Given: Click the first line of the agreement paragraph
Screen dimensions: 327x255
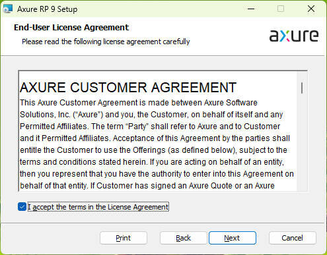Looking at the screenshot, I should pos(139,103).
